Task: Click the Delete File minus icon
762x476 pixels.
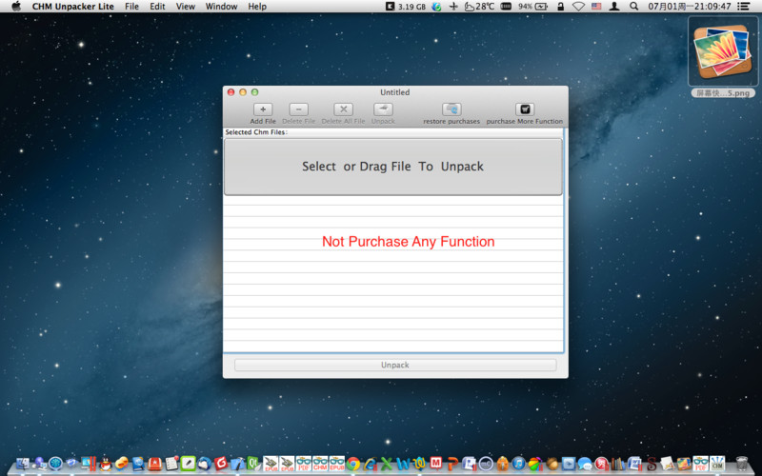Action: point(298,109)
